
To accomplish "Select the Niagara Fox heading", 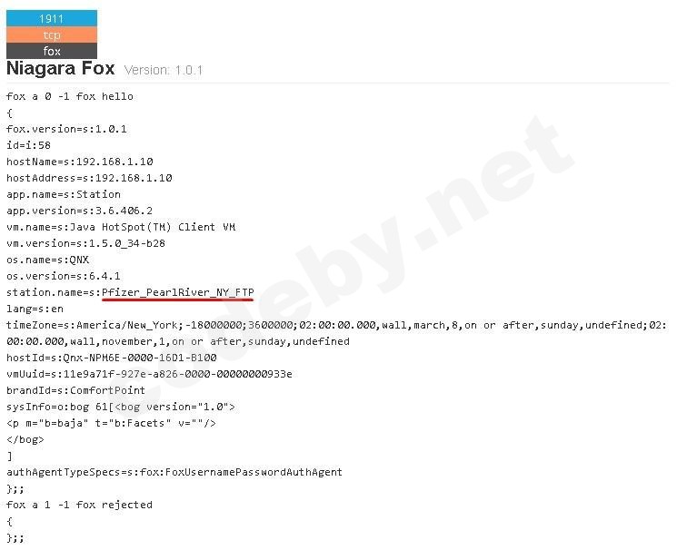I will click(61, 69).
